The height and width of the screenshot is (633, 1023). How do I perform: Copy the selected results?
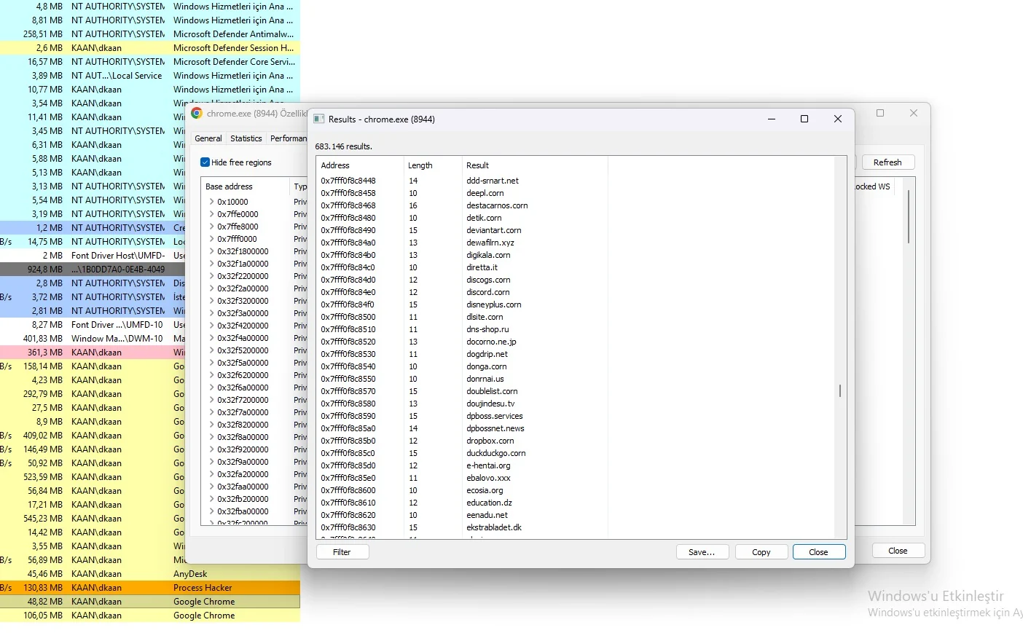pyautogui.click(x=761, y=552)
